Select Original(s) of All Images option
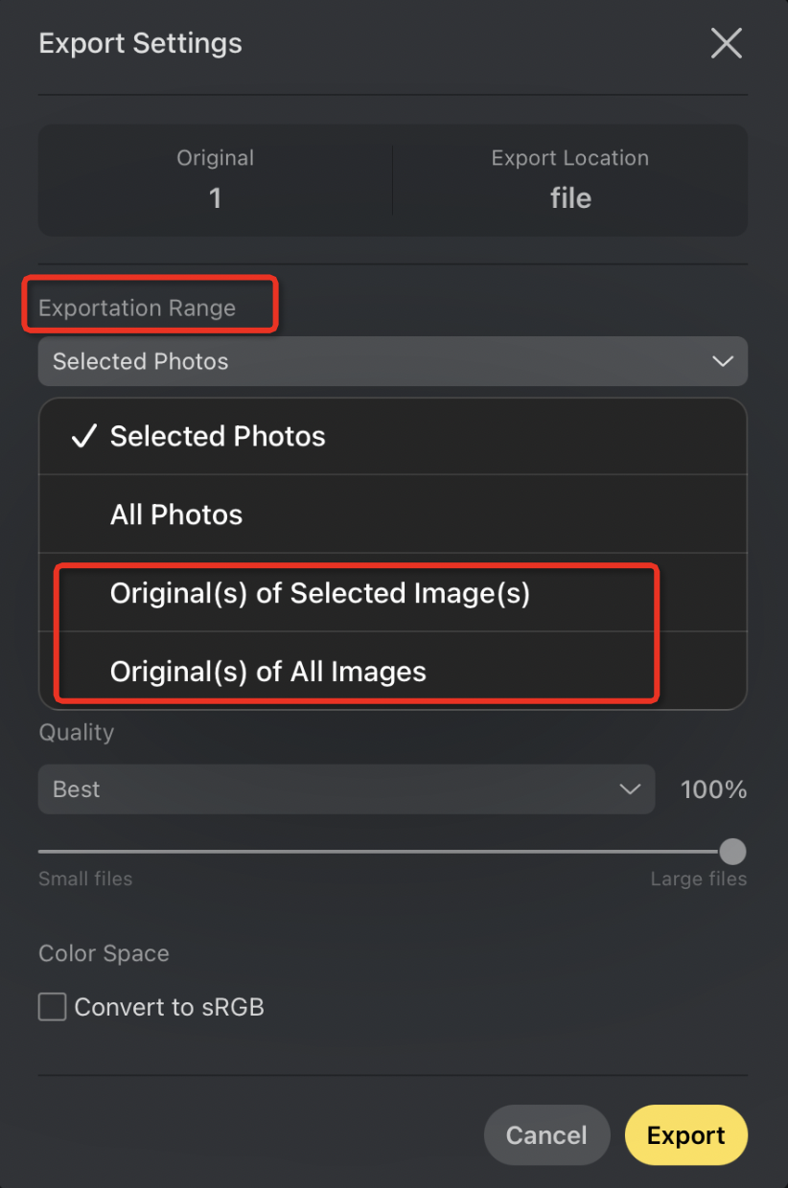Screen dimensions: 788x1188 point(393,671)
